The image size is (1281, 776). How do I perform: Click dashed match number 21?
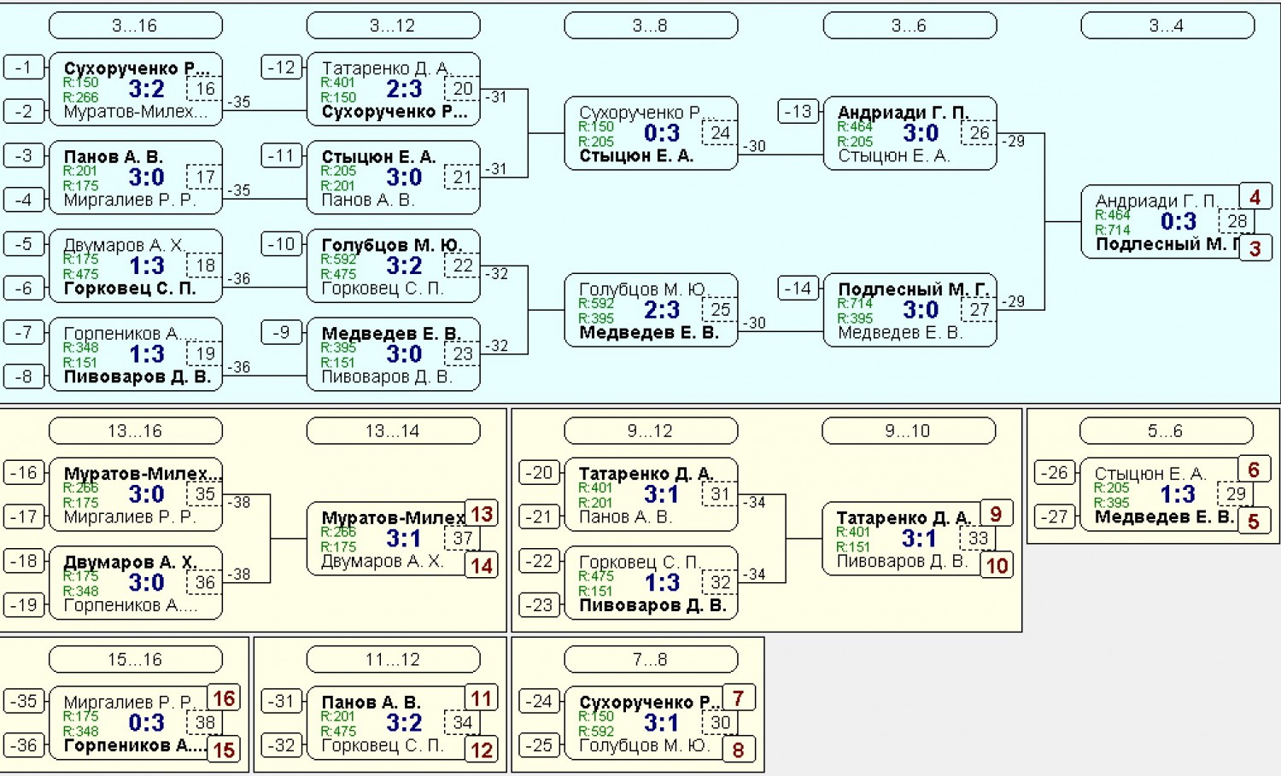tap(462, 178)
